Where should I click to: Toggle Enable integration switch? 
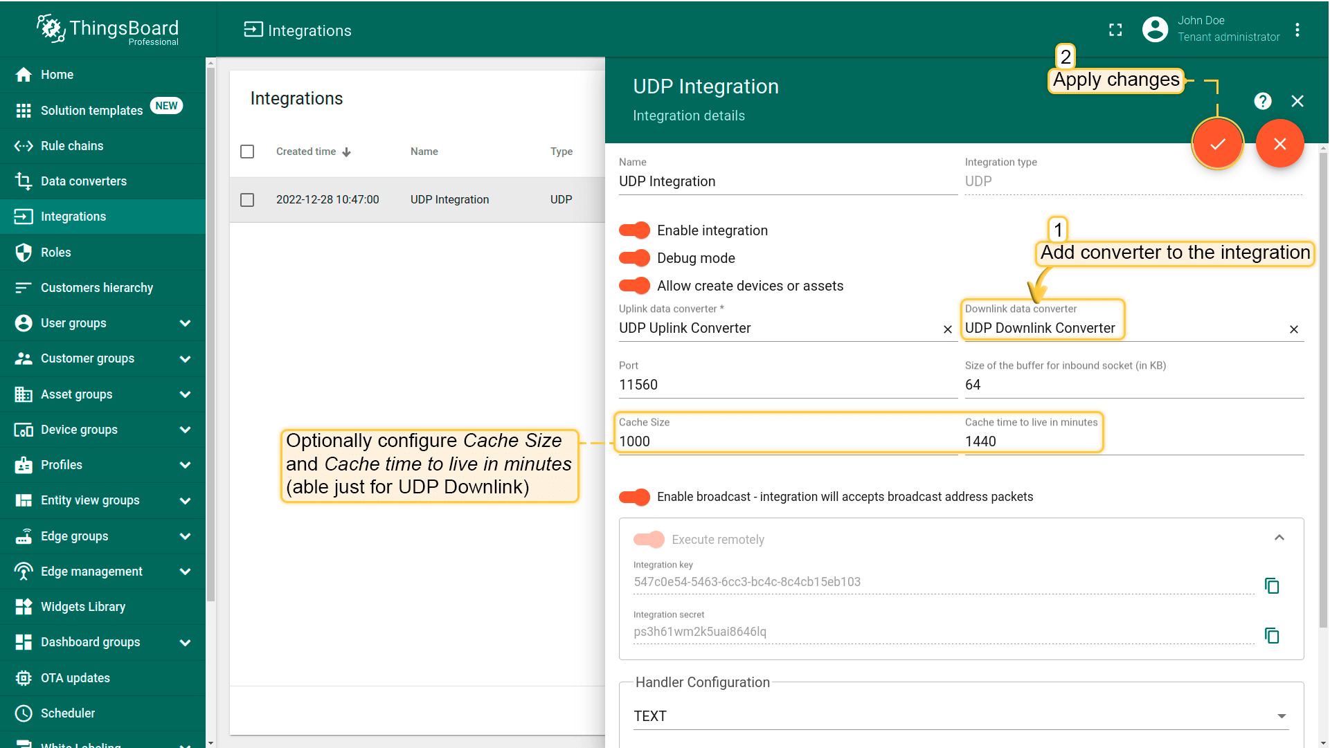coord(634,230)
